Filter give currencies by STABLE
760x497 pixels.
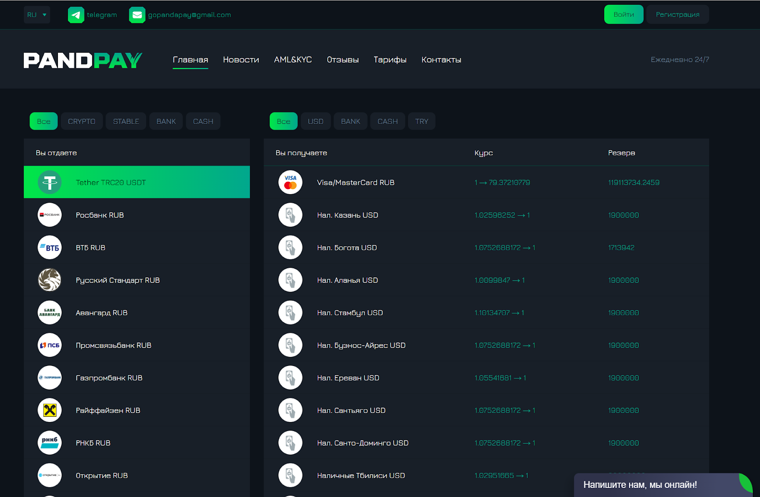(x=126, y=121)
